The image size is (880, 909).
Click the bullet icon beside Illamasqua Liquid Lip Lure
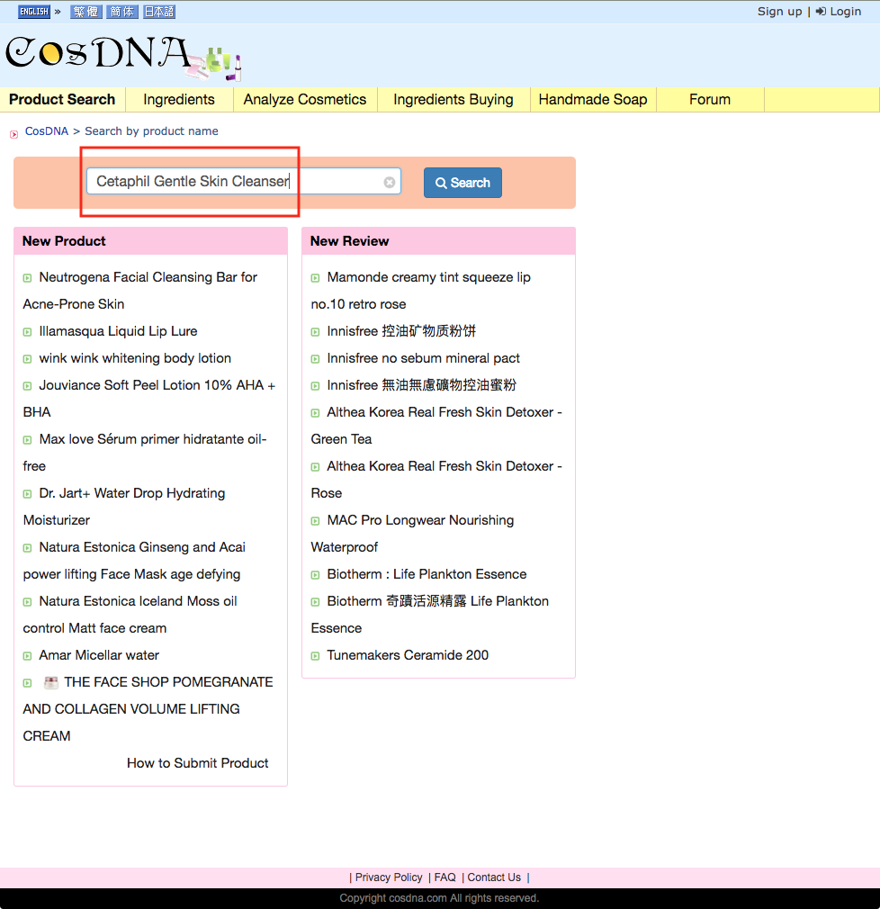27,332
